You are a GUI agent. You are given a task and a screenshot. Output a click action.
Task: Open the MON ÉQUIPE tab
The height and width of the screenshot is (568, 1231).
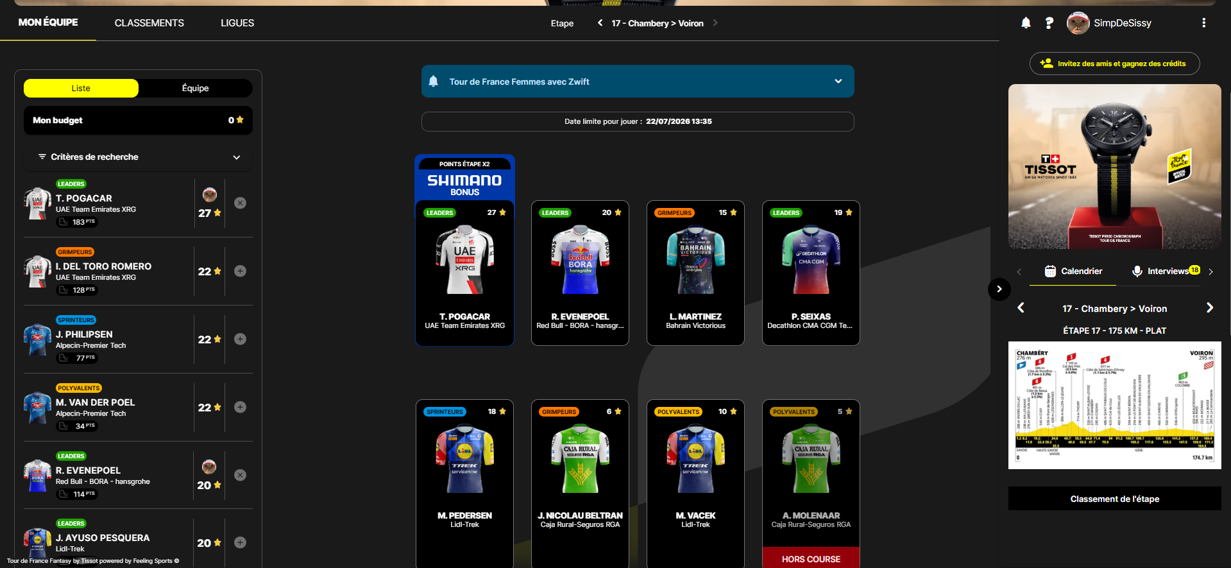(48, 22)
